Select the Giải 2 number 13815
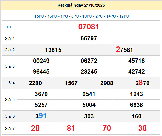 (53, 50)
